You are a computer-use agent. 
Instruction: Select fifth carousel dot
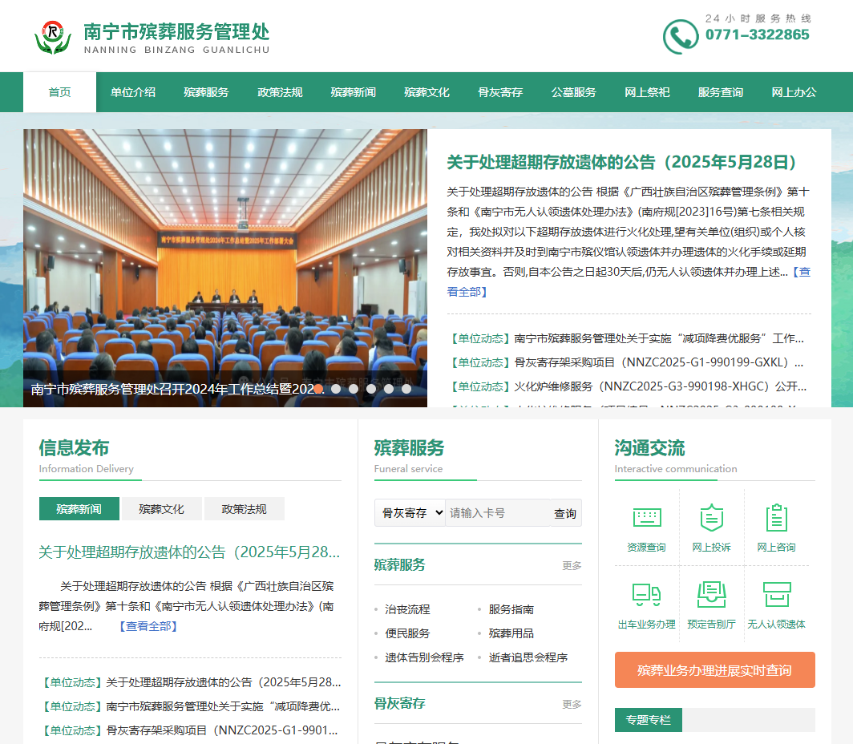(388, 389)
